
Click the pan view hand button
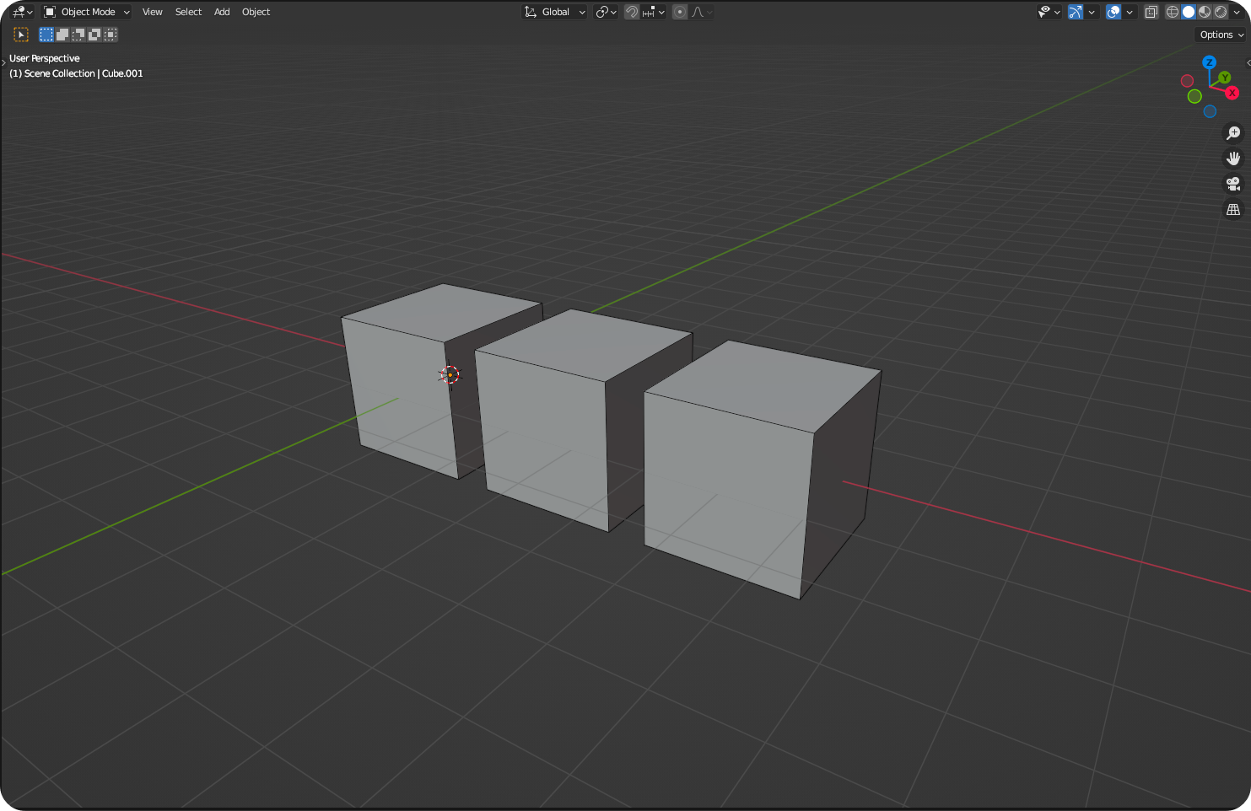(1233, 158)
